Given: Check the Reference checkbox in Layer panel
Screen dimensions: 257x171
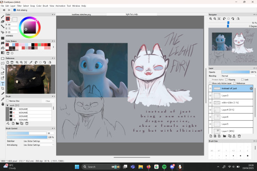Looking at the screenshot, I should (x=234, y=83).
